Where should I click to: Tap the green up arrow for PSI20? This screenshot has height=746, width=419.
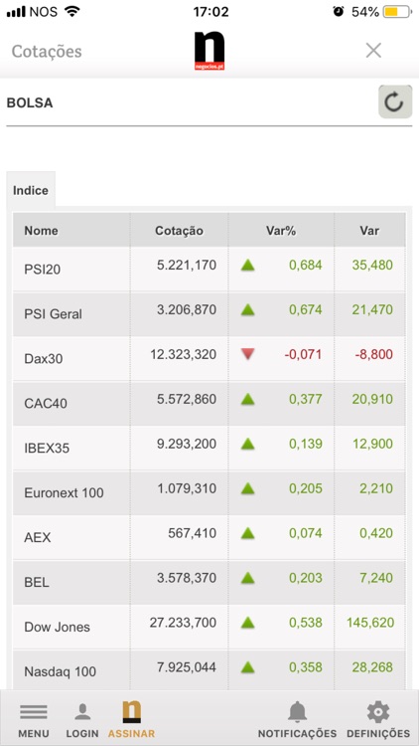click(x=247, y=265)
